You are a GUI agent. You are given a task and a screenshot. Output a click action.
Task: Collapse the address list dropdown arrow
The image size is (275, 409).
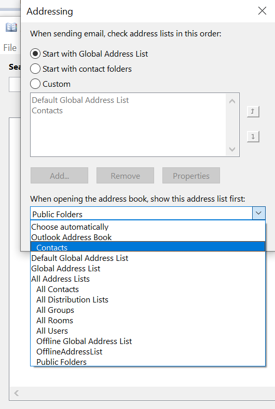coord(258,213)
